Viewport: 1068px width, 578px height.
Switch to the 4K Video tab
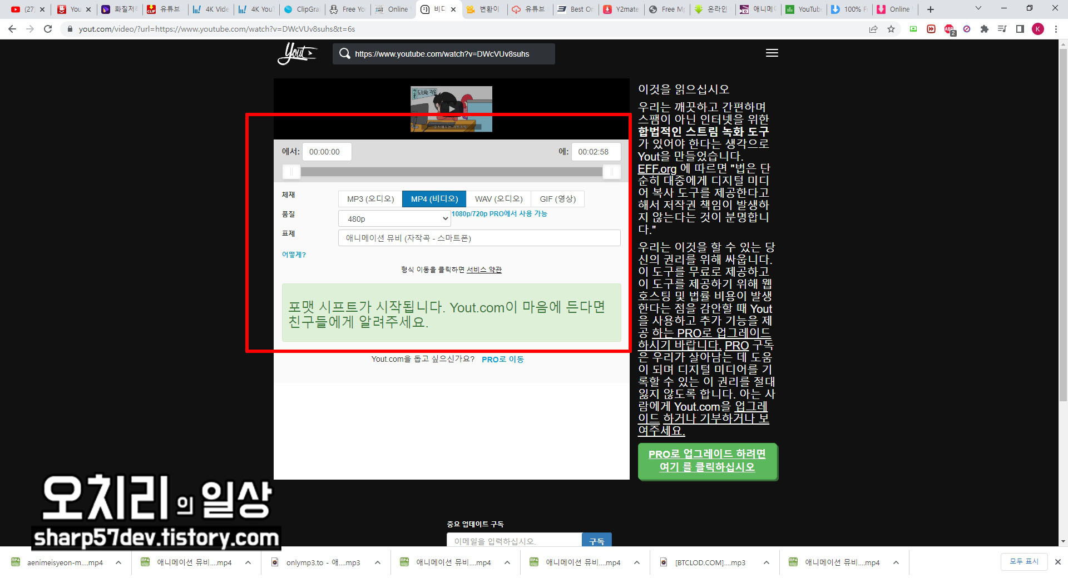(x=211, y=9)
